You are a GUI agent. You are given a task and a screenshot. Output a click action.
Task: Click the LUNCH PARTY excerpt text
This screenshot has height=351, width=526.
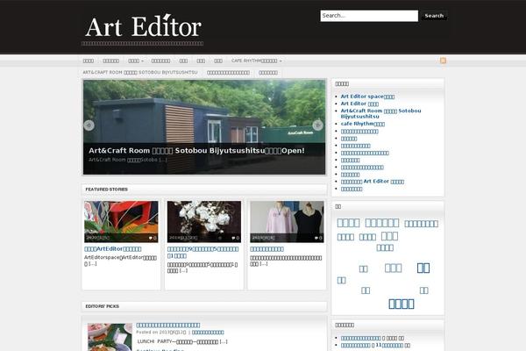point(182,341)
